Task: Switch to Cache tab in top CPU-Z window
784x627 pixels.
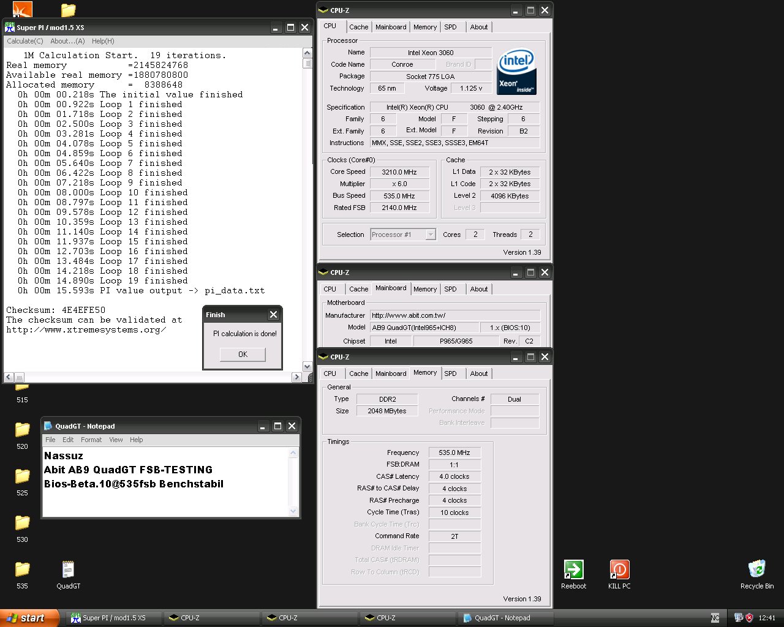Action: pyautogui.click(x=359, y=27)
